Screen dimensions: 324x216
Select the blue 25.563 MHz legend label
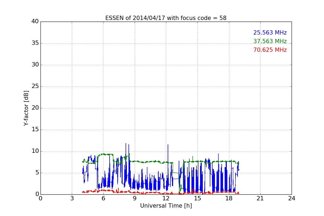[270, 33]
